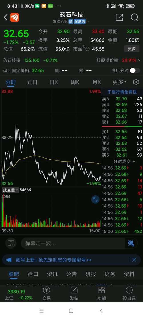Select the 股吧 tab
This screenshot has width=143, height=319.
click(13, 274)
